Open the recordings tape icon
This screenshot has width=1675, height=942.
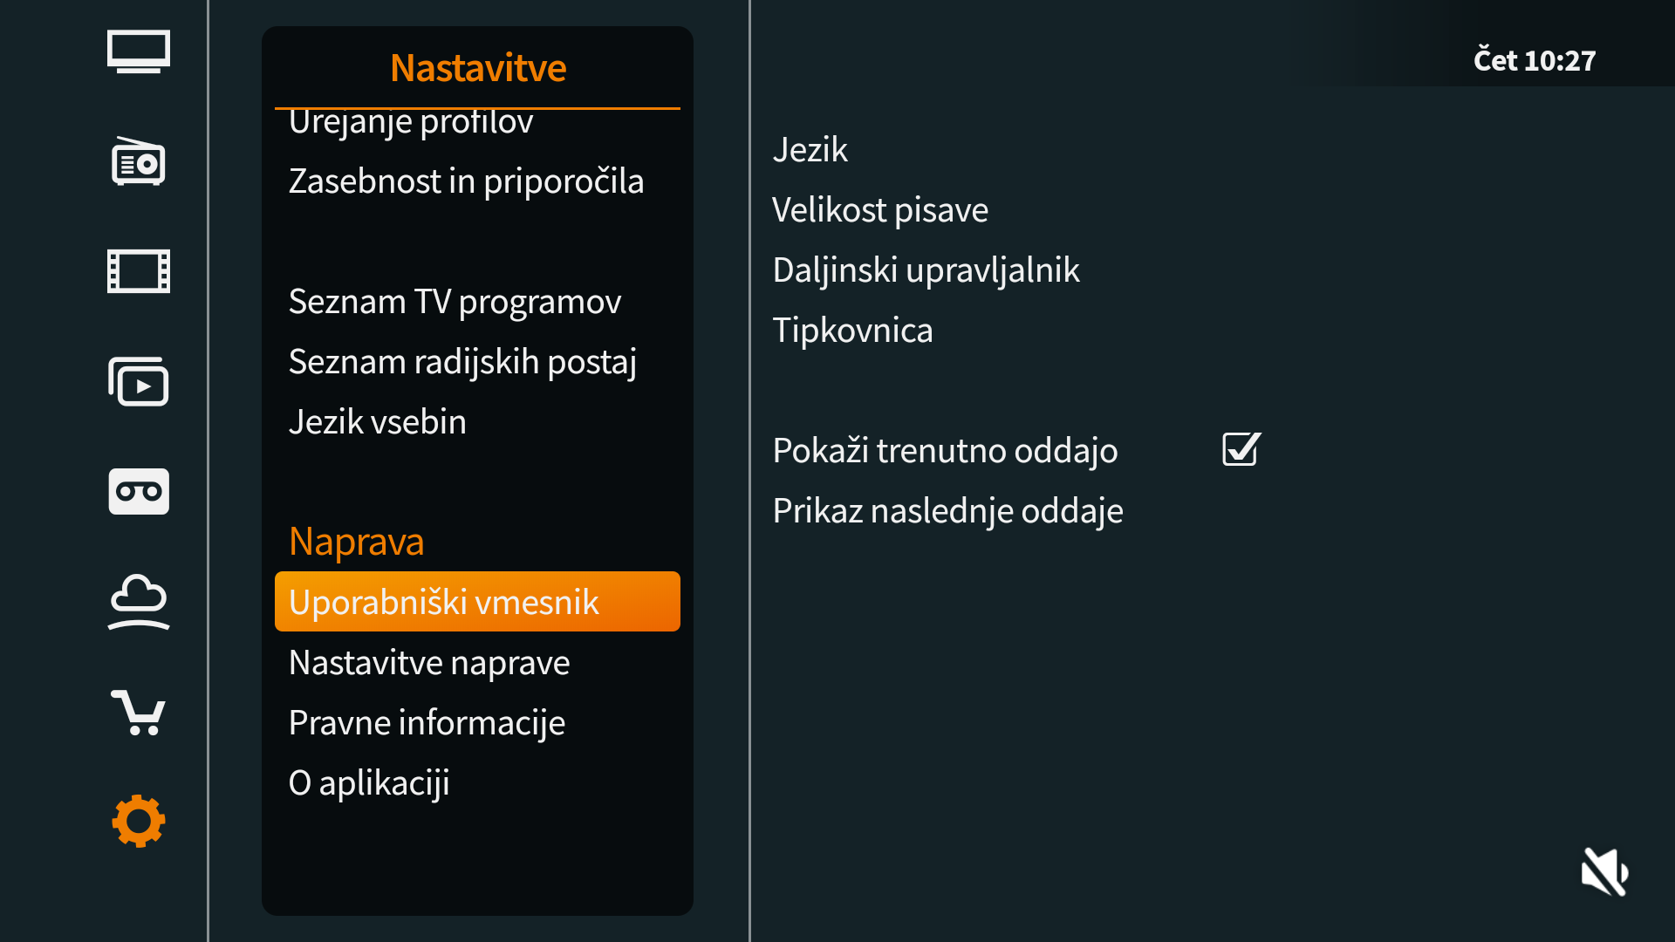(139, 492)
